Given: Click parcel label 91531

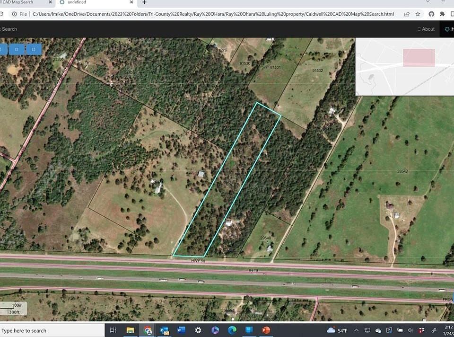Looking at the screenshot, I should 275,67.
